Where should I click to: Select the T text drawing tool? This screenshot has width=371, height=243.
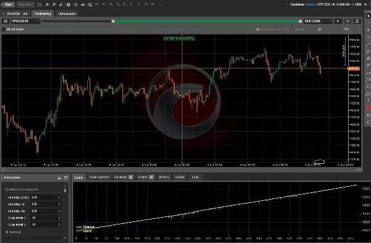[368, 101]
